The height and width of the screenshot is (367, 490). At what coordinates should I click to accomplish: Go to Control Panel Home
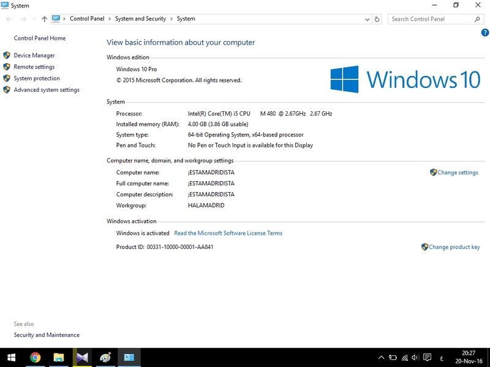[x=40, y=38]
